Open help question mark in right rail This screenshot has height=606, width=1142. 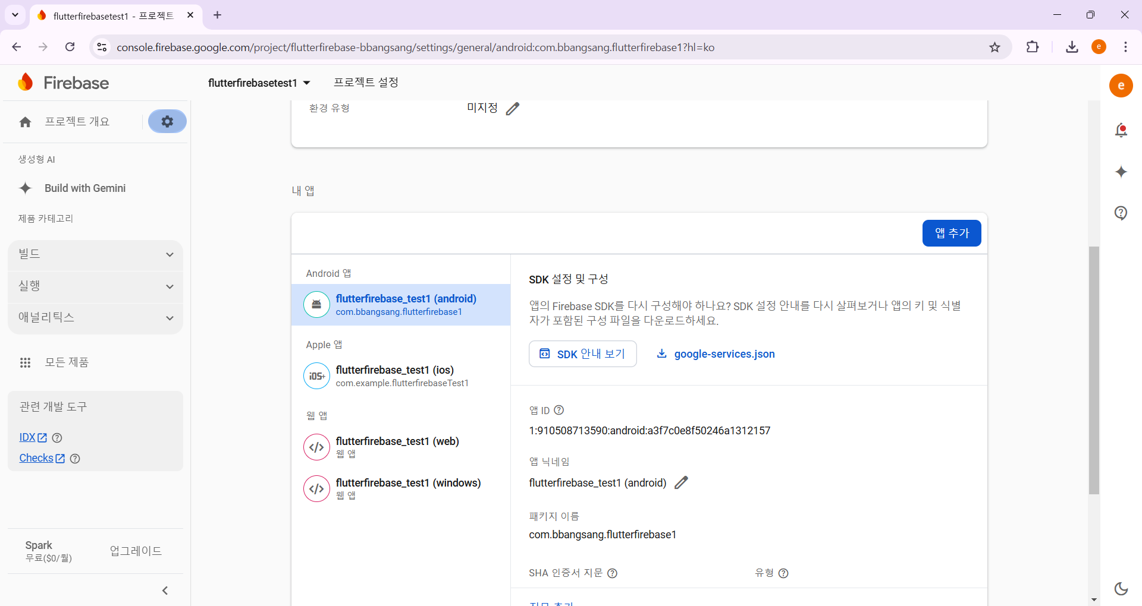point(1121,213)
